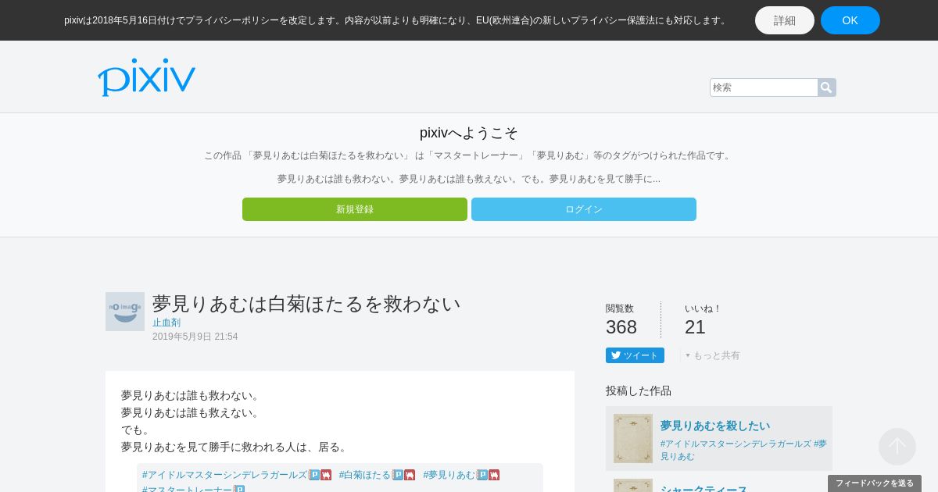The width and height of the screenshot is (938, 492).
Task: Click the ログイン login button
Action: (584, 209)
